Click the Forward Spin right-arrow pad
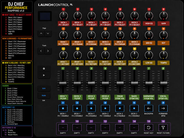Image resolution: width=184 pixels, height=138 pixels. (x=163, y=108)
